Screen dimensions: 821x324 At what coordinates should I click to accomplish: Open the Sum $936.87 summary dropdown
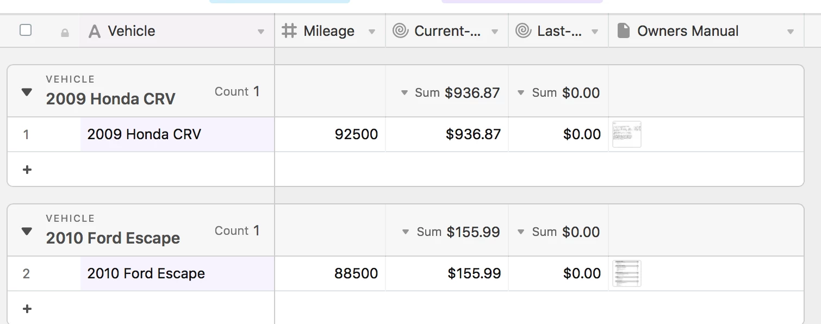click(x=450, y=93)
